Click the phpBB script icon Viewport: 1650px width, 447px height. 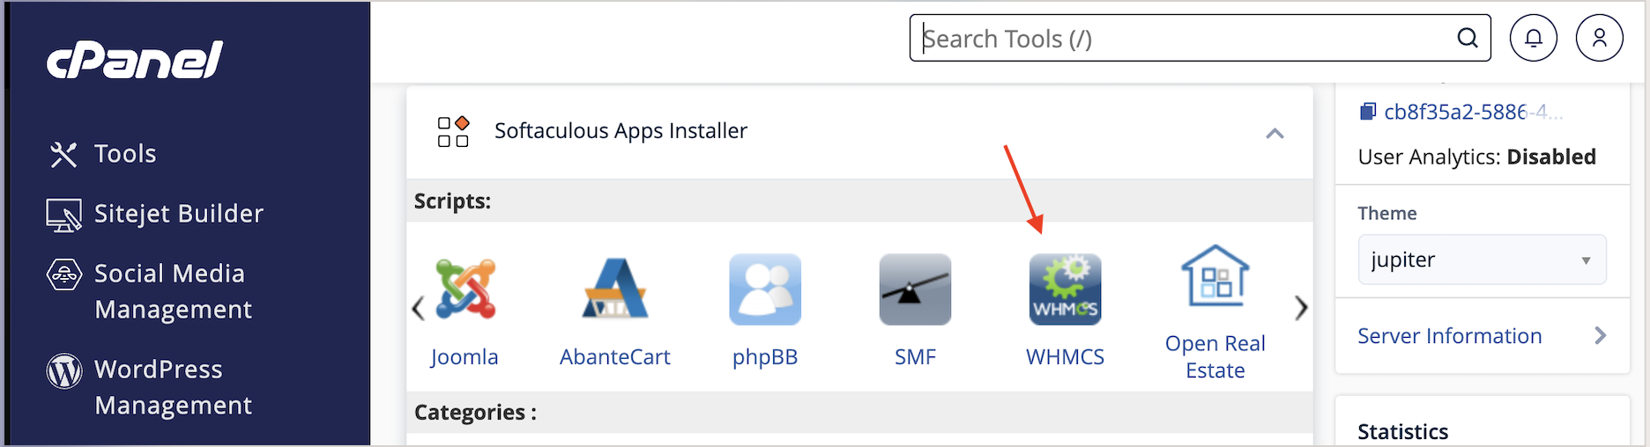pos(765,289)
